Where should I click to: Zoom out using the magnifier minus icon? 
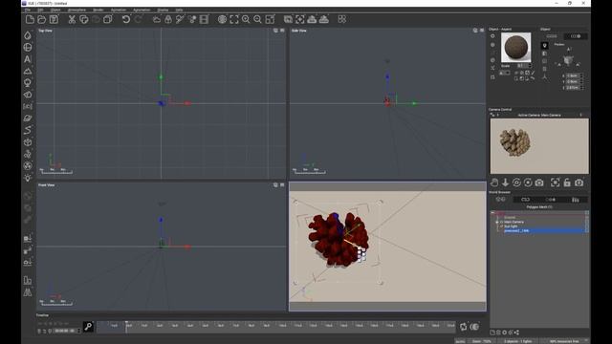tap(257, 19)
